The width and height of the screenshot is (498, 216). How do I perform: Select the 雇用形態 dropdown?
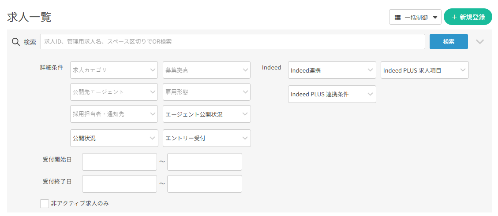[206, 92]
